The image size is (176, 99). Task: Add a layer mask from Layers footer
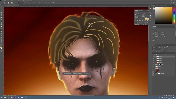click(166, 95)
